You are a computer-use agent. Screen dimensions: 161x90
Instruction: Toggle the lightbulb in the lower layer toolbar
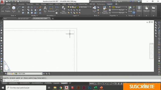8,73
